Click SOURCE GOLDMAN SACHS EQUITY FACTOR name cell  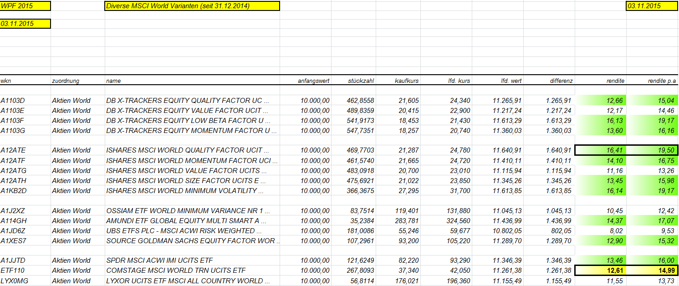coord(192,240)
